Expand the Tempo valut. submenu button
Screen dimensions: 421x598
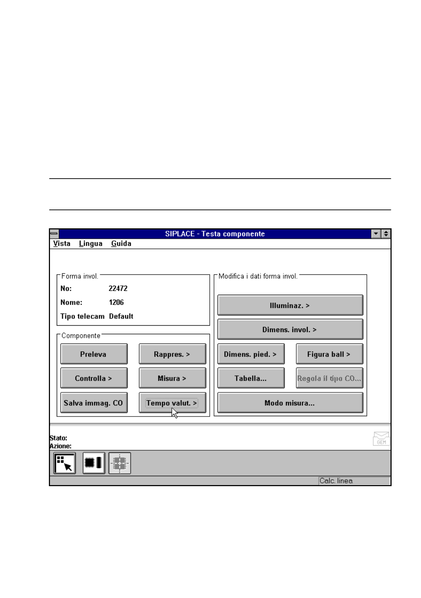click(x=173, y=403)
